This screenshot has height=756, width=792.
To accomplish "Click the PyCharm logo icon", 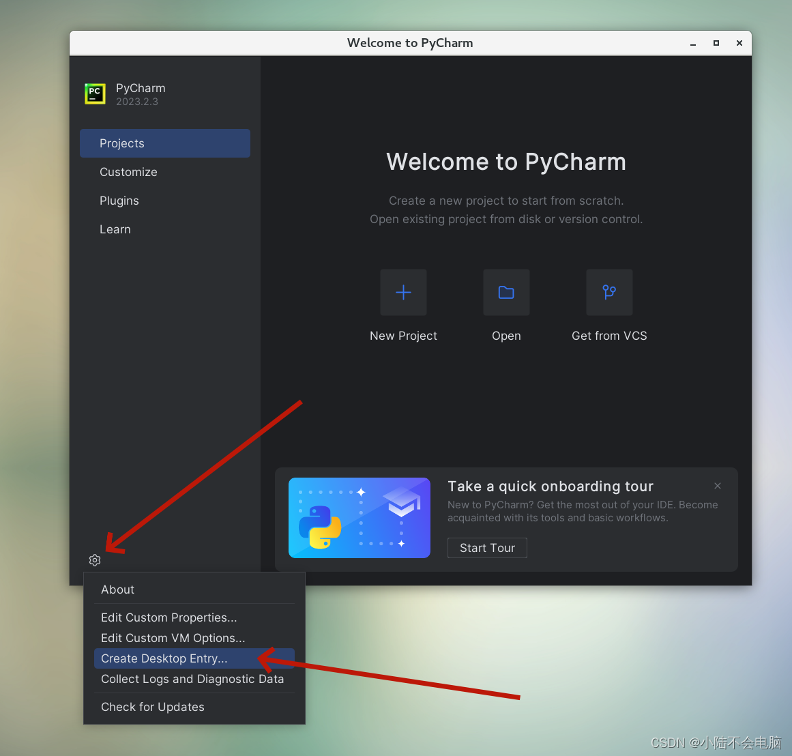I will pos(95,94).
